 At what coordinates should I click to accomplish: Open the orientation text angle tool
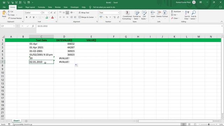[71, 13]
